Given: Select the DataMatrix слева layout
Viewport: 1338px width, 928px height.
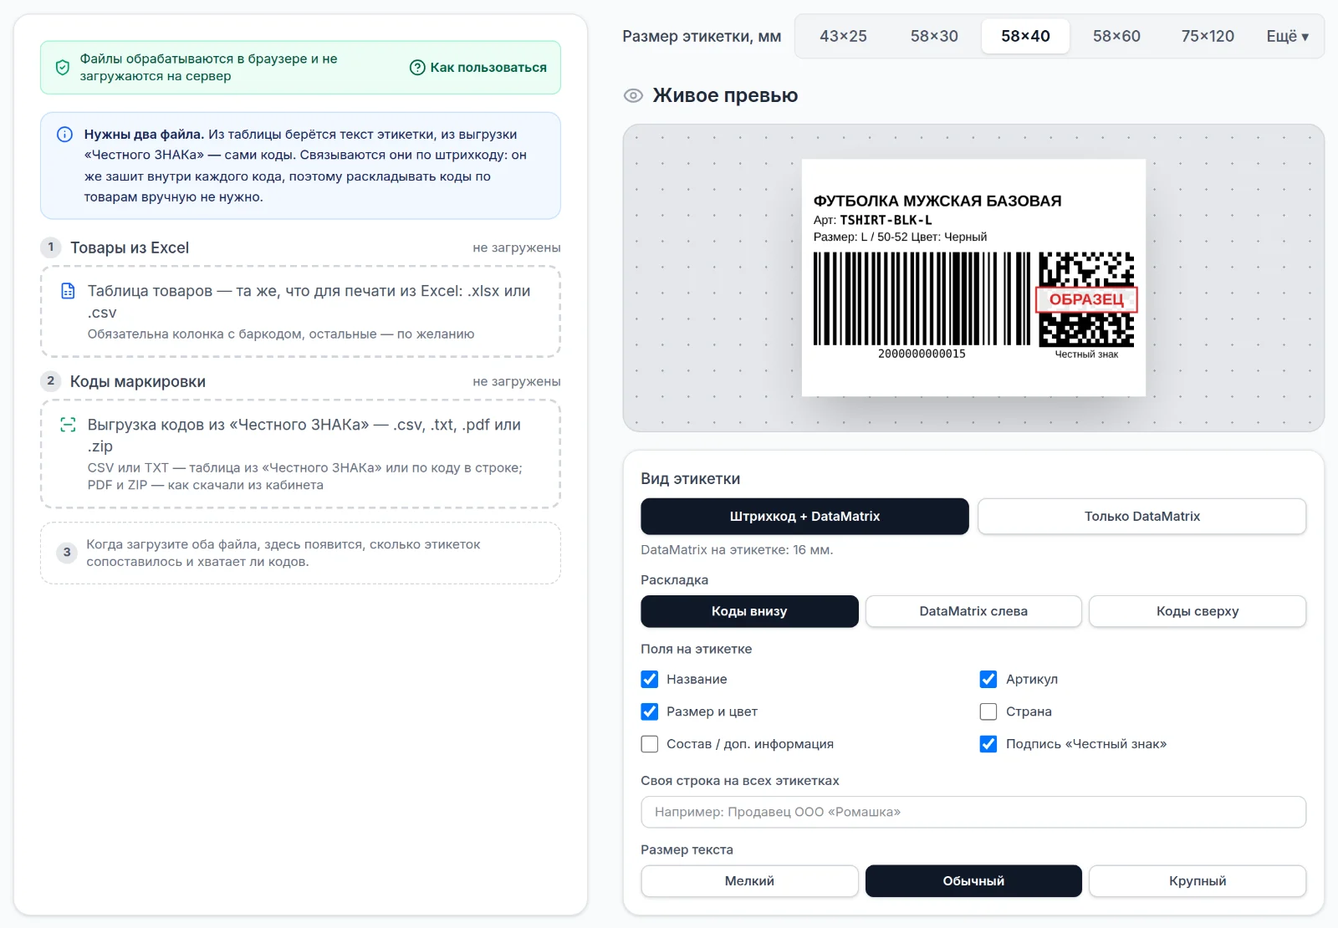Looking at the screenshot, I should click(973, 611).
